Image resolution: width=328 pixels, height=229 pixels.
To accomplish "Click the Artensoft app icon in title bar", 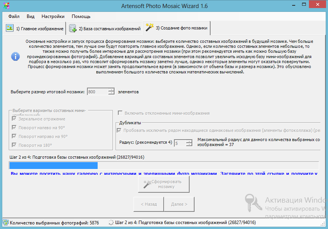I will pos(6,6).
